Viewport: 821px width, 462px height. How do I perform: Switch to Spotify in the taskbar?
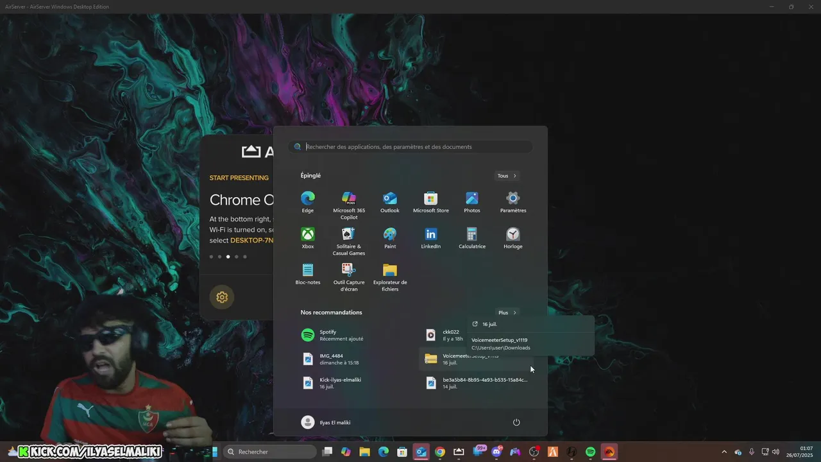[591, 452]
